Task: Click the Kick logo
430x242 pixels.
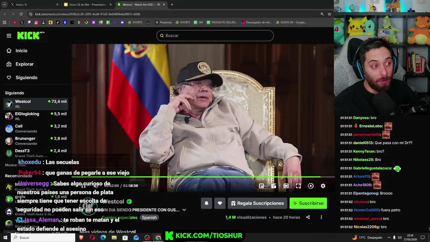Action: point(31,35)
